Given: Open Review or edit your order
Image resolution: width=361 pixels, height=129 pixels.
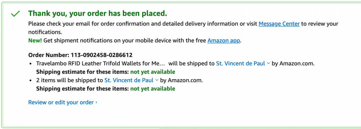Looking at the screenshot, I should point(61,102).
